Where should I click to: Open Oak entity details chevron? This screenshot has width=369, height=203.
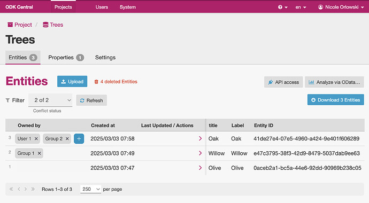200,138
